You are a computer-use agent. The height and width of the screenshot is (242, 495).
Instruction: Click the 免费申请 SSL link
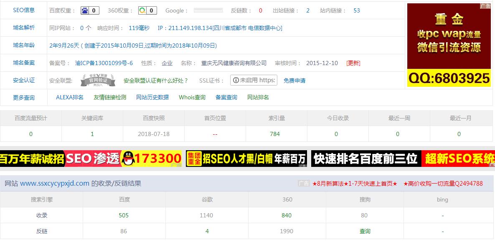click(294, 81)
